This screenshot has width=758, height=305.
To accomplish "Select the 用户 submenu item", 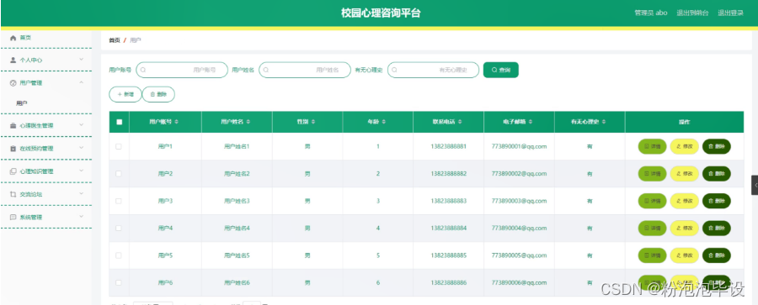I will (22, 103).
